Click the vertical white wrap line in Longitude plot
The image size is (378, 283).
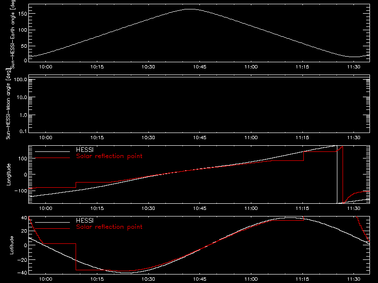click(337, 175)
